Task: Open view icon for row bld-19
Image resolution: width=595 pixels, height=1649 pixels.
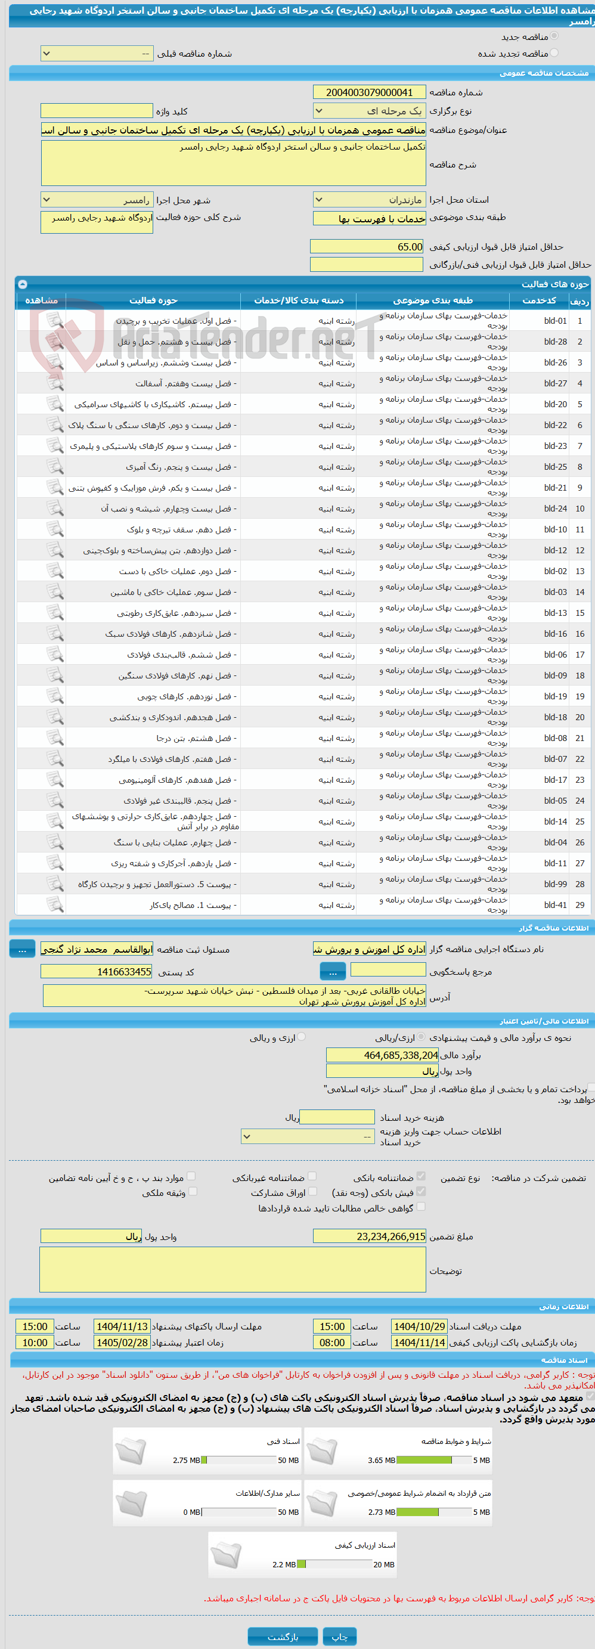Action: (x=55, y=696)
